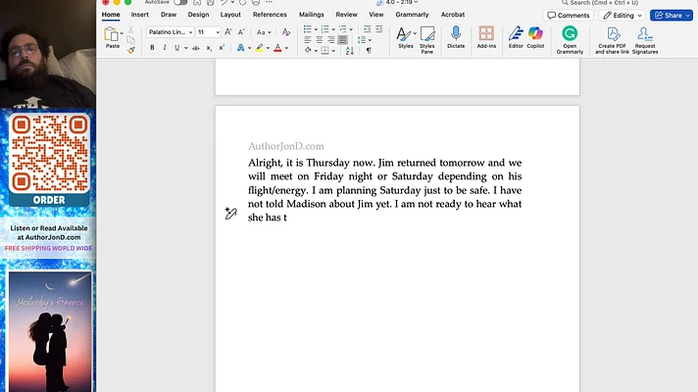The image size is (698, 392).
Task: Increase font size with larger A
Action: tap(227, 32)
